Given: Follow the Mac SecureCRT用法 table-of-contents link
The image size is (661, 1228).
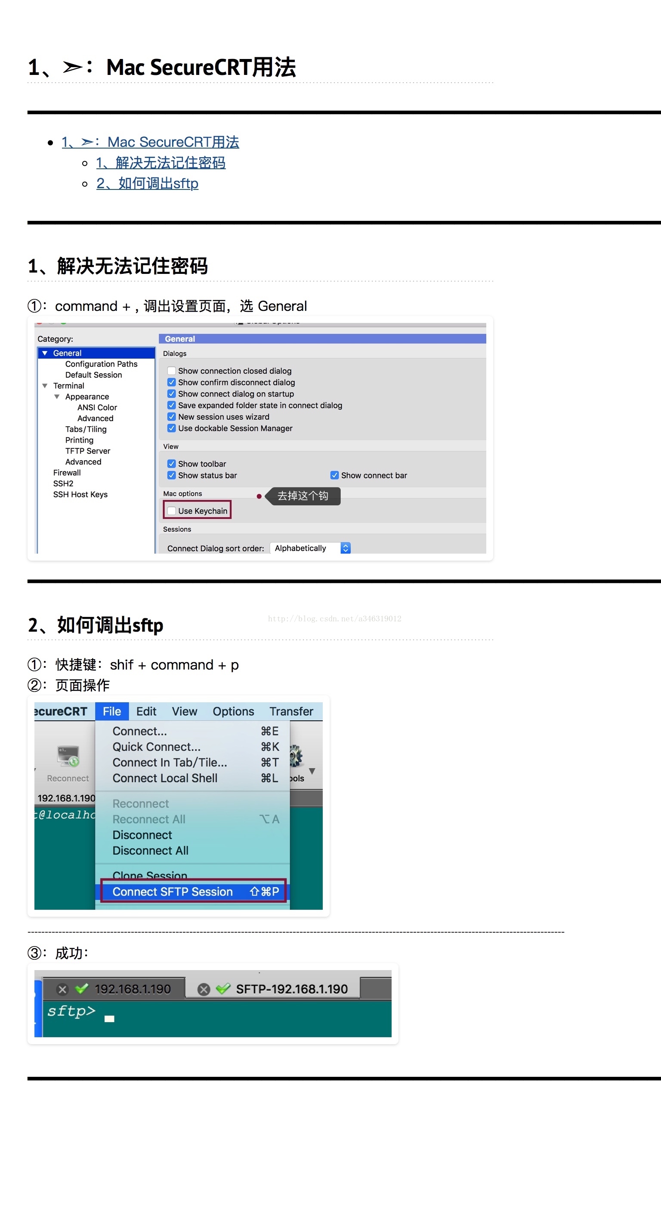Looking at the screenshot, I should 150,142.
